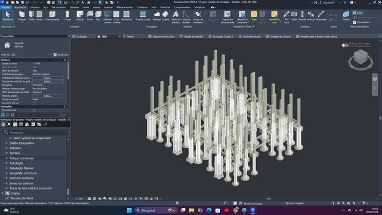Select the Escada stair tool
This screenshot has width=382, height=215.
coord(165,16)
